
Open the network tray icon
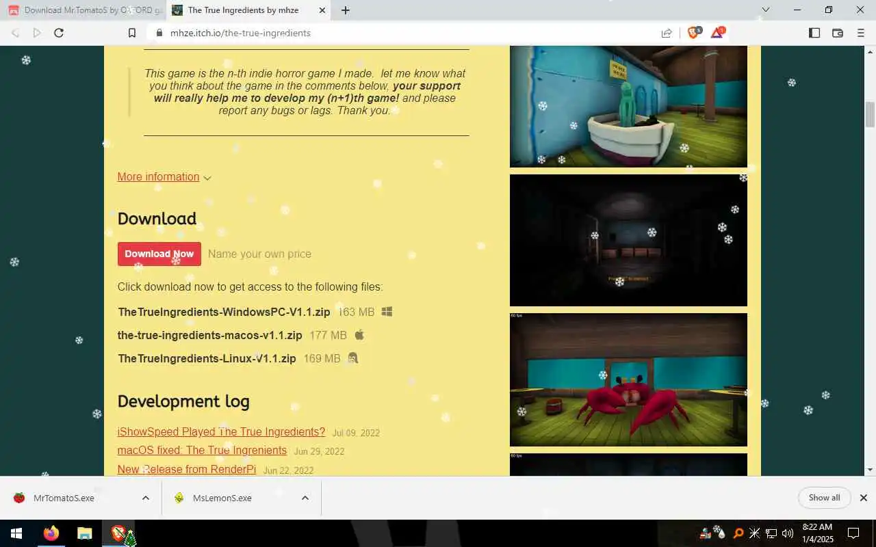pos(771,533)
